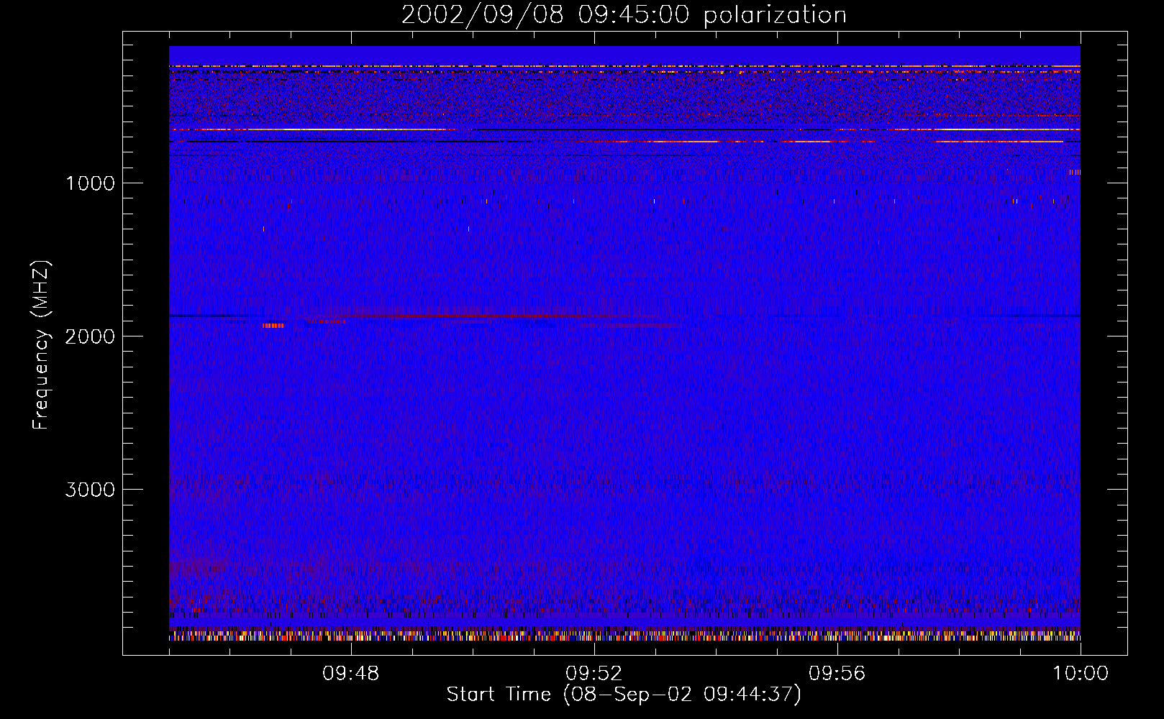Screen dimensions: 1164x719
Task: Select the 2000 frequency tick label
Action: (x=90, y=336)
